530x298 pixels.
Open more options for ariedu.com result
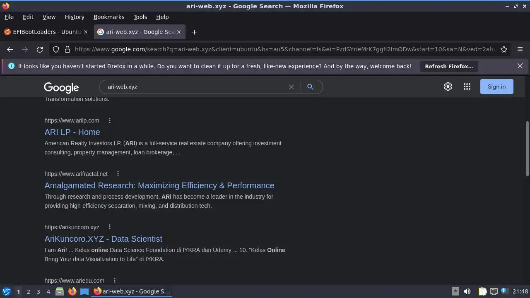tap(115, 281)
